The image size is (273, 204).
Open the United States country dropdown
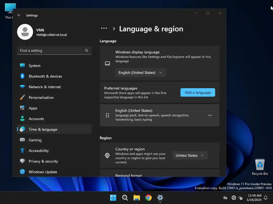[x=190, y=155]
